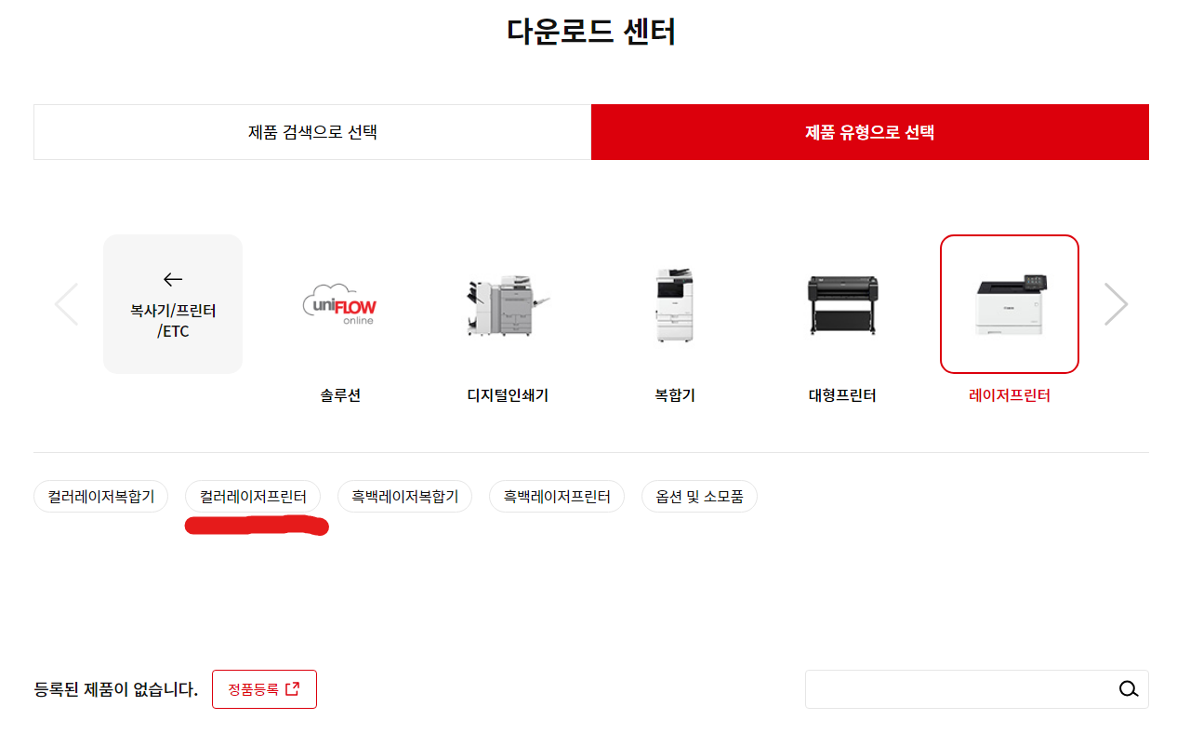Screen dimensions: 1190x733
Task: Click the 흑백레이저프린터 filter pill
Action: coord(557,496)
